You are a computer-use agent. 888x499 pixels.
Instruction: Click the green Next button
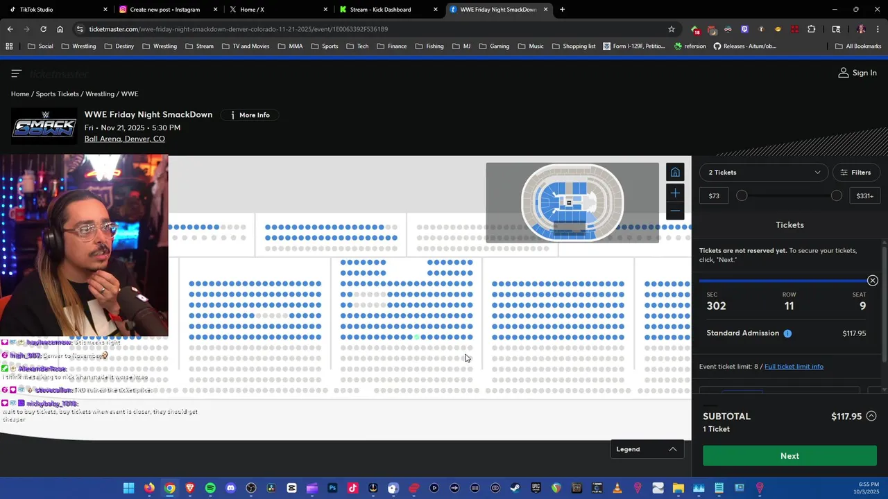coord(789,456)
